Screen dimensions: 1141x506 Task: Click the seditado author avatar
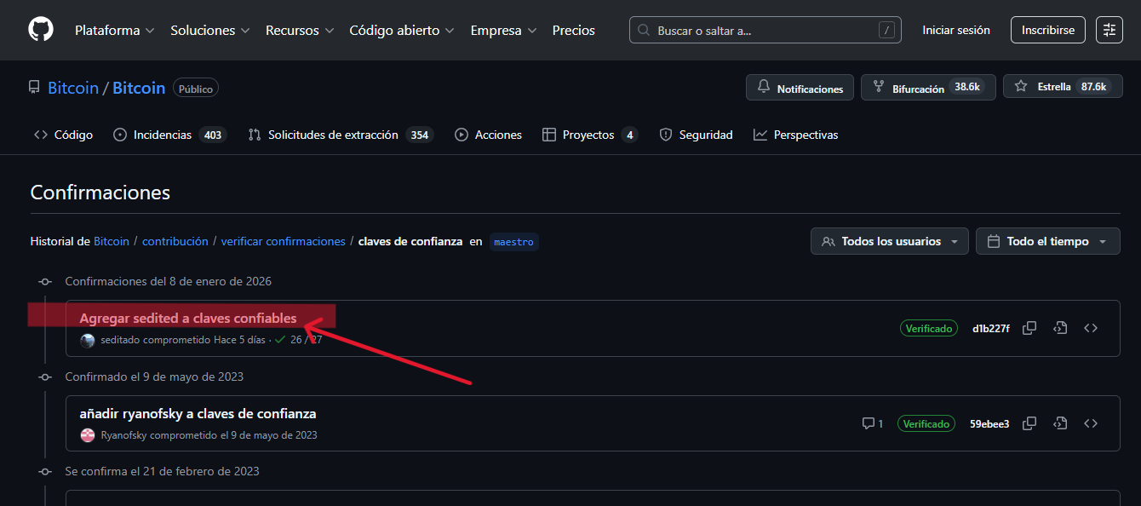pyautogui.click(x=88, y=341)
